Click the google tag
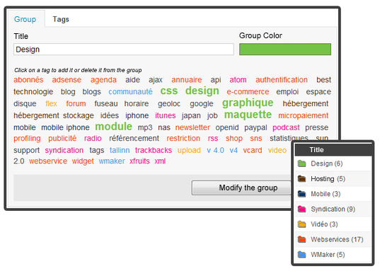 (x=202, y=104)
